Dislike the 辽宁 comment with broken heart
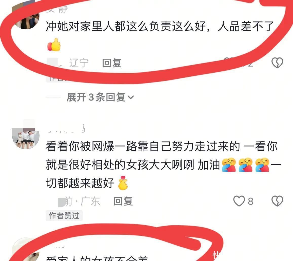 [x=277, y=63]
